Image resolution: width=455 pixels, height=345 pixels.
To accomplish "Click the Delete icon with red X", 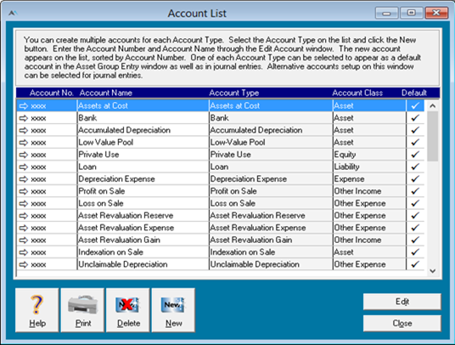I will point(127,305).
